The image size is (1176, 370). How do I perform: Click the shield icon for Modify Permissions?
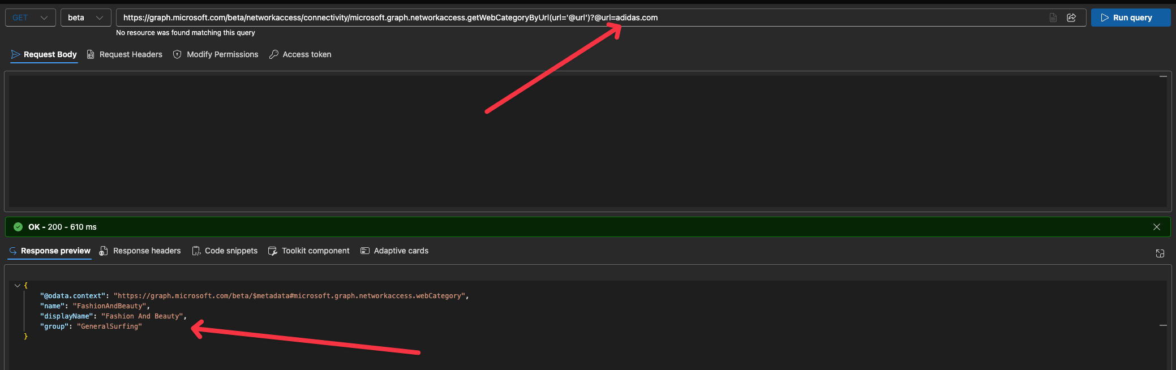pos(177,54)
